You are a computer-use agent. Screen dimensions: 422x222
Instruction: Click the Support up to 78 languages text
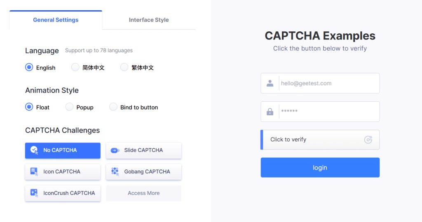tap(99, 50)
